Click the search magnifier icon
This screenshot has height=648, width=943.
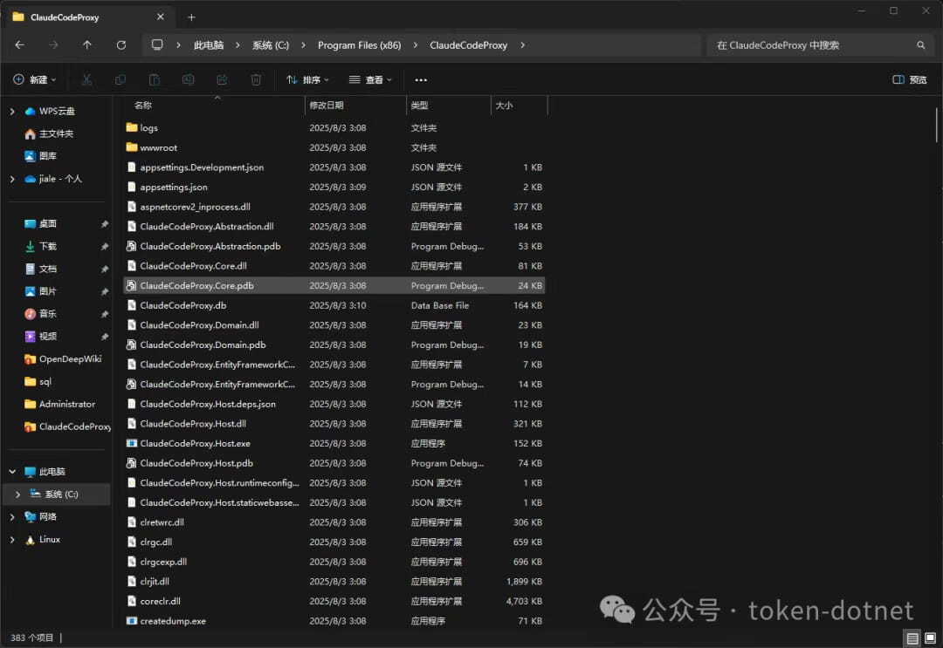tap(921, 45)
